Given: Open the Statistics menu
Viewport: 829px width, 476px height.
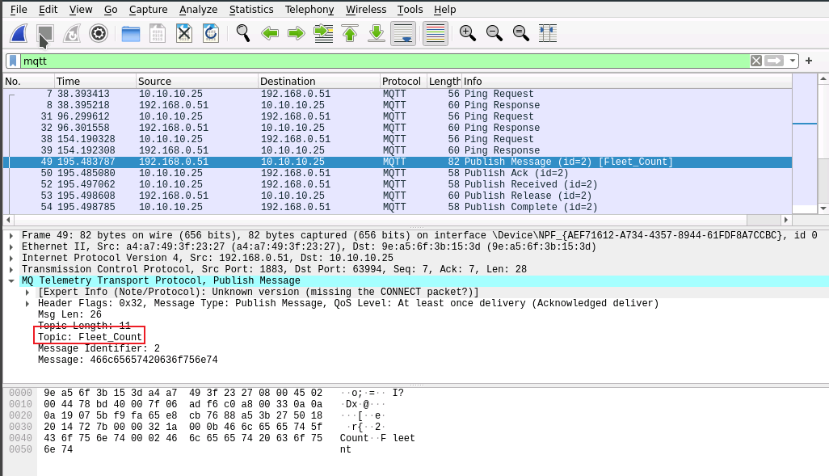Looking at the screenshot, I should tap(251, 10).
